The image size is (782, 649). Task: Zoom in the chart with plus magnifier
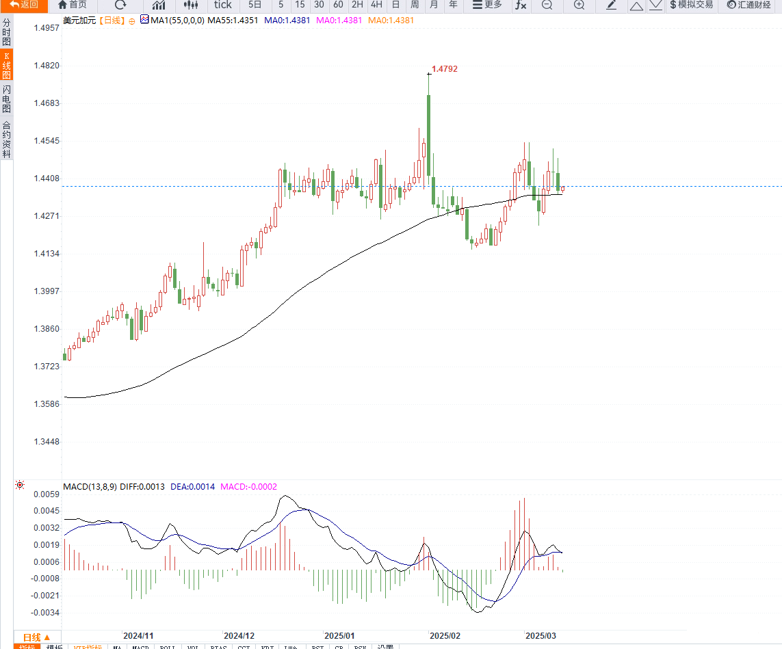pyautogui.click(x=579, y=5)
